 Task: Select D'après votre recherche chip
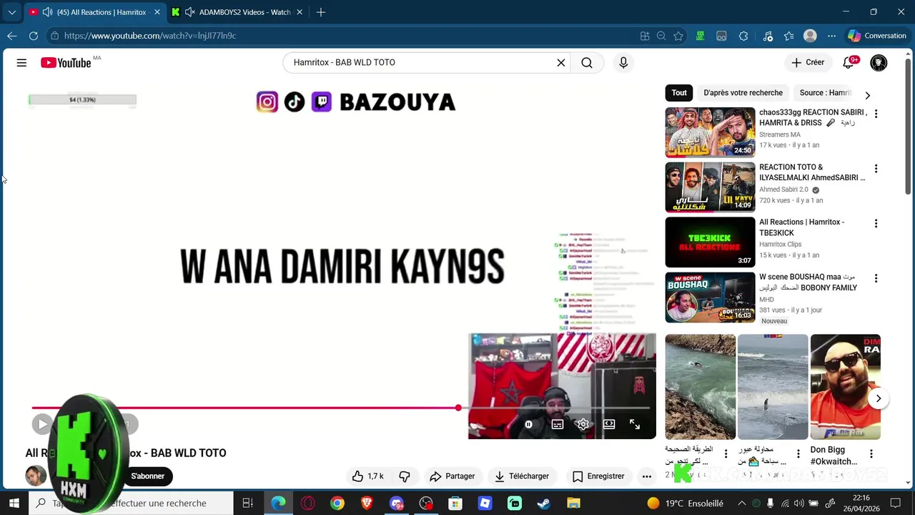pyautogui.click(x=743, y=92)
